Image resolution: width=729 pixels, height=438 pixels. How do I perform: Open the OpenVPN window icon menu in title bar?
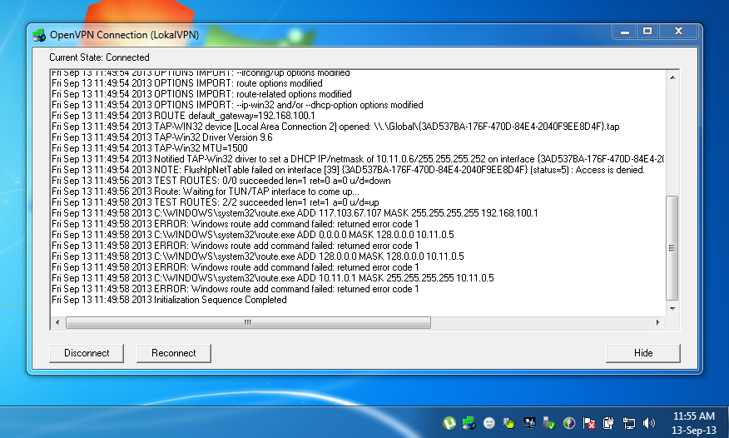point(39,35)
